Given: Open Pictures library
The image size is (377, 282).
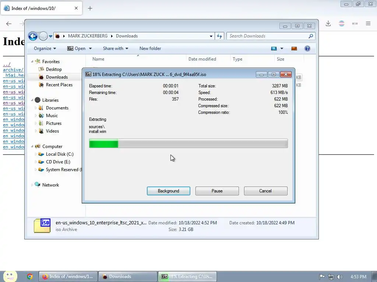Looking at the screenshot, I should pos(54,123).
